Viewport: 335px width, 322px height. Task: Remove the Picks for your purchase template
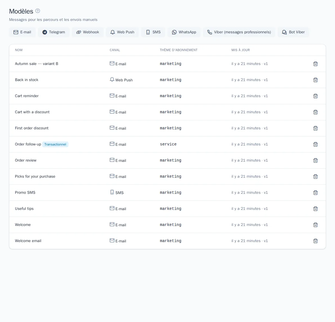(x=315, y=177)
